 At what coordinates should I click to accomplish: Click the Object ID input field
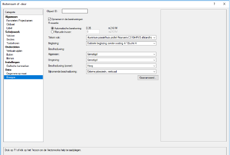coord(75,11)
